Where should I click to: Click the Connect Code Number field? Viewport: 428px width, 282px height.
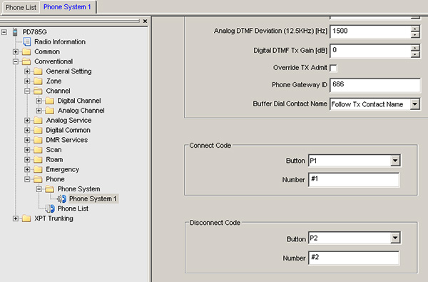[x=354, y=179]
